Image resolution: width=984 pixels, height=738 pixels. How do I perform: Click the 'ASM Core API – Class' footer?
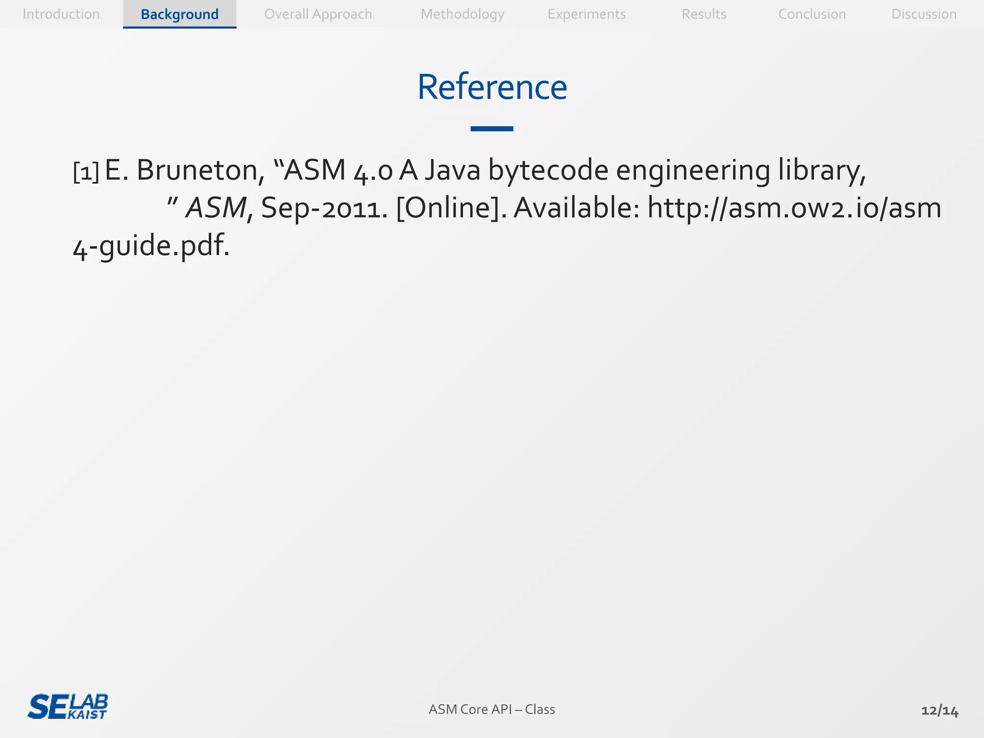[x=492, y=709]
